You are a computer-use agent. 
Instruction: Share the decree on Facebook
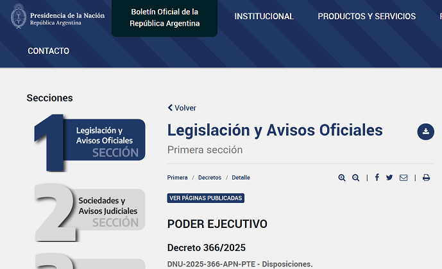[x=377, y=178]
